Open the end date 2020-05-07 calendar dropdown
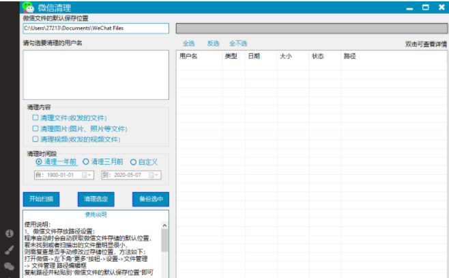This screenshot has height=278, width=449. 154,175
